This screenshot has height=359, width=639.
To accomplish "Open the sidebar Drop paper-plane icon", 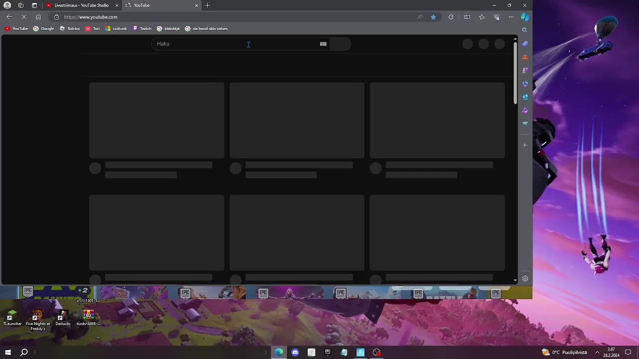I will tap(525, 123).
